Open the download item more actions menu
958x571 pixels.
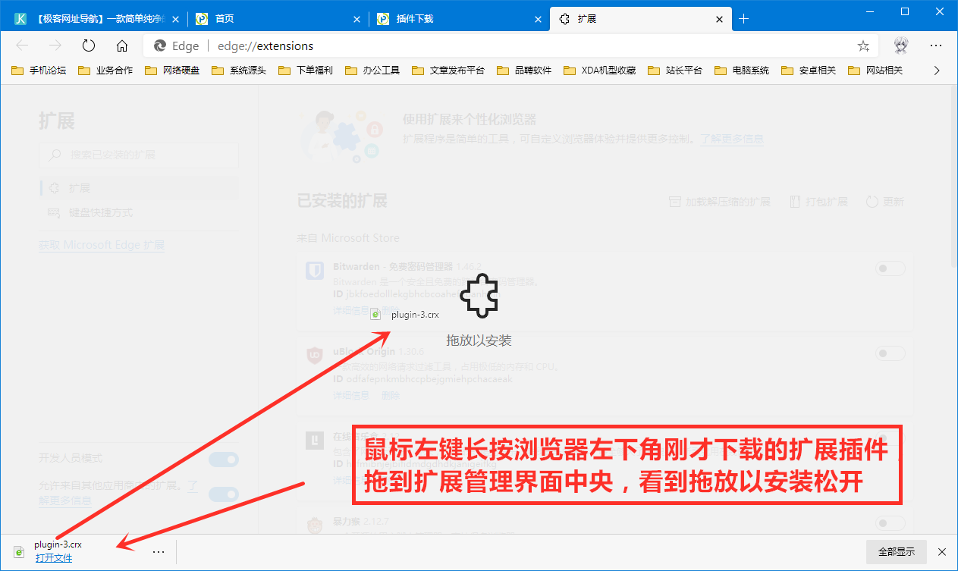158,551
